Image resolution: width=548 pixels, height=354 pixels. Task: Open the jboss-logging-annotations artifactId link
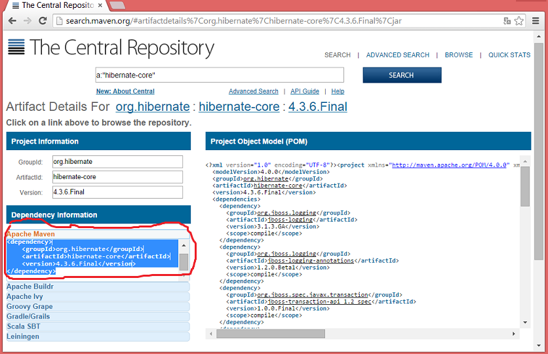[310, 261]
